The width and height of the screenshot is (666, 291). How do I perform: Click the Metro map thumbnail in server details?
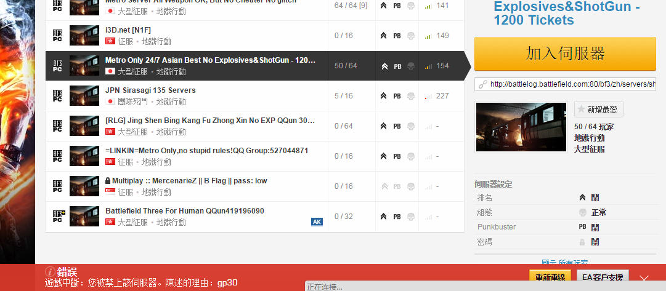pos(521,127)
